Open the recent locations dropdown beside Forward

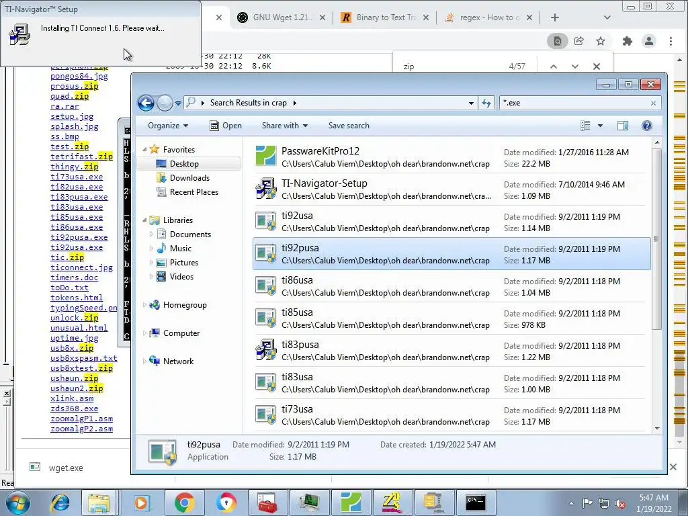(178, 103)
